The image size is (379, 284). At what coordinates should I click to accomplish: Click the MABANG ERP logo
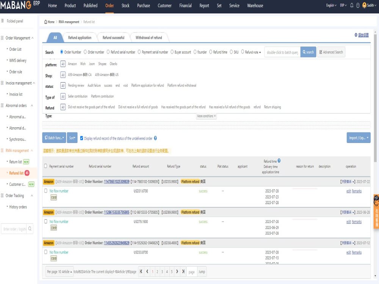20,5
